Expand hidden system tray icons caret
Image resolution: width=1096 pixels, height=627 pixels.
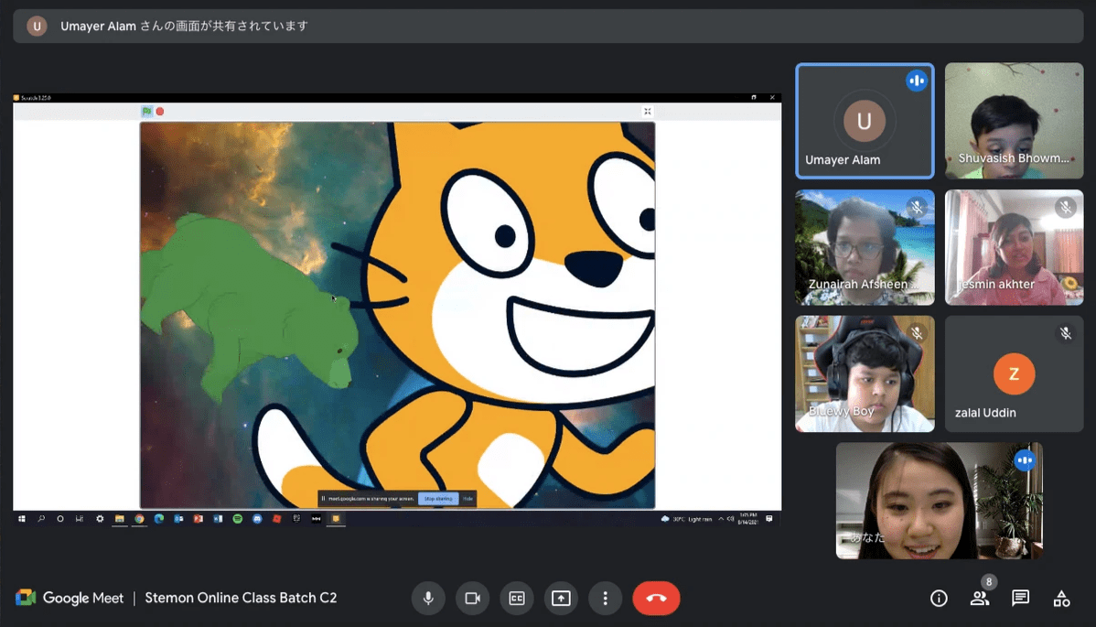click(x=721, y=519)
